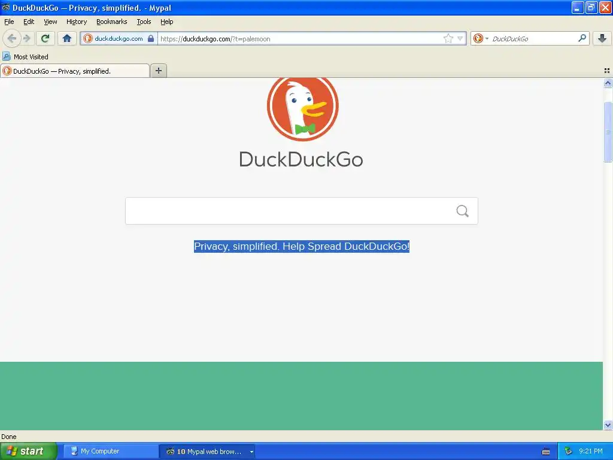The width and height of the screenshot is (613, 460).
Task: Go forward with the Forward arrow button
Action: (26, 38)
